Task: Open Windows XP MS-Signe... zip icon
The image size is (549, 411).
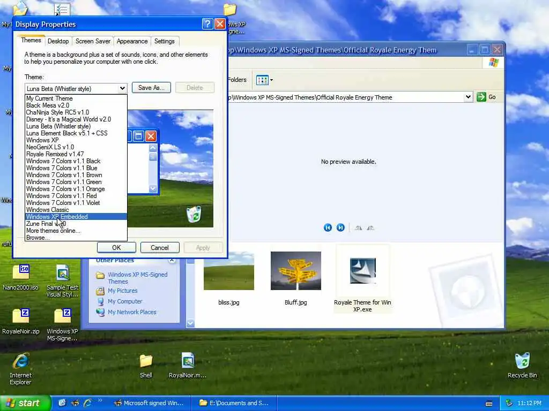Action: [63, 316]
